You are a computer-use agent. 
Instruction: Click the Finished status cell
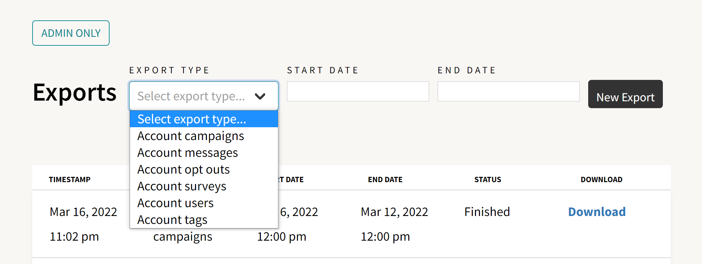point(487,212)
